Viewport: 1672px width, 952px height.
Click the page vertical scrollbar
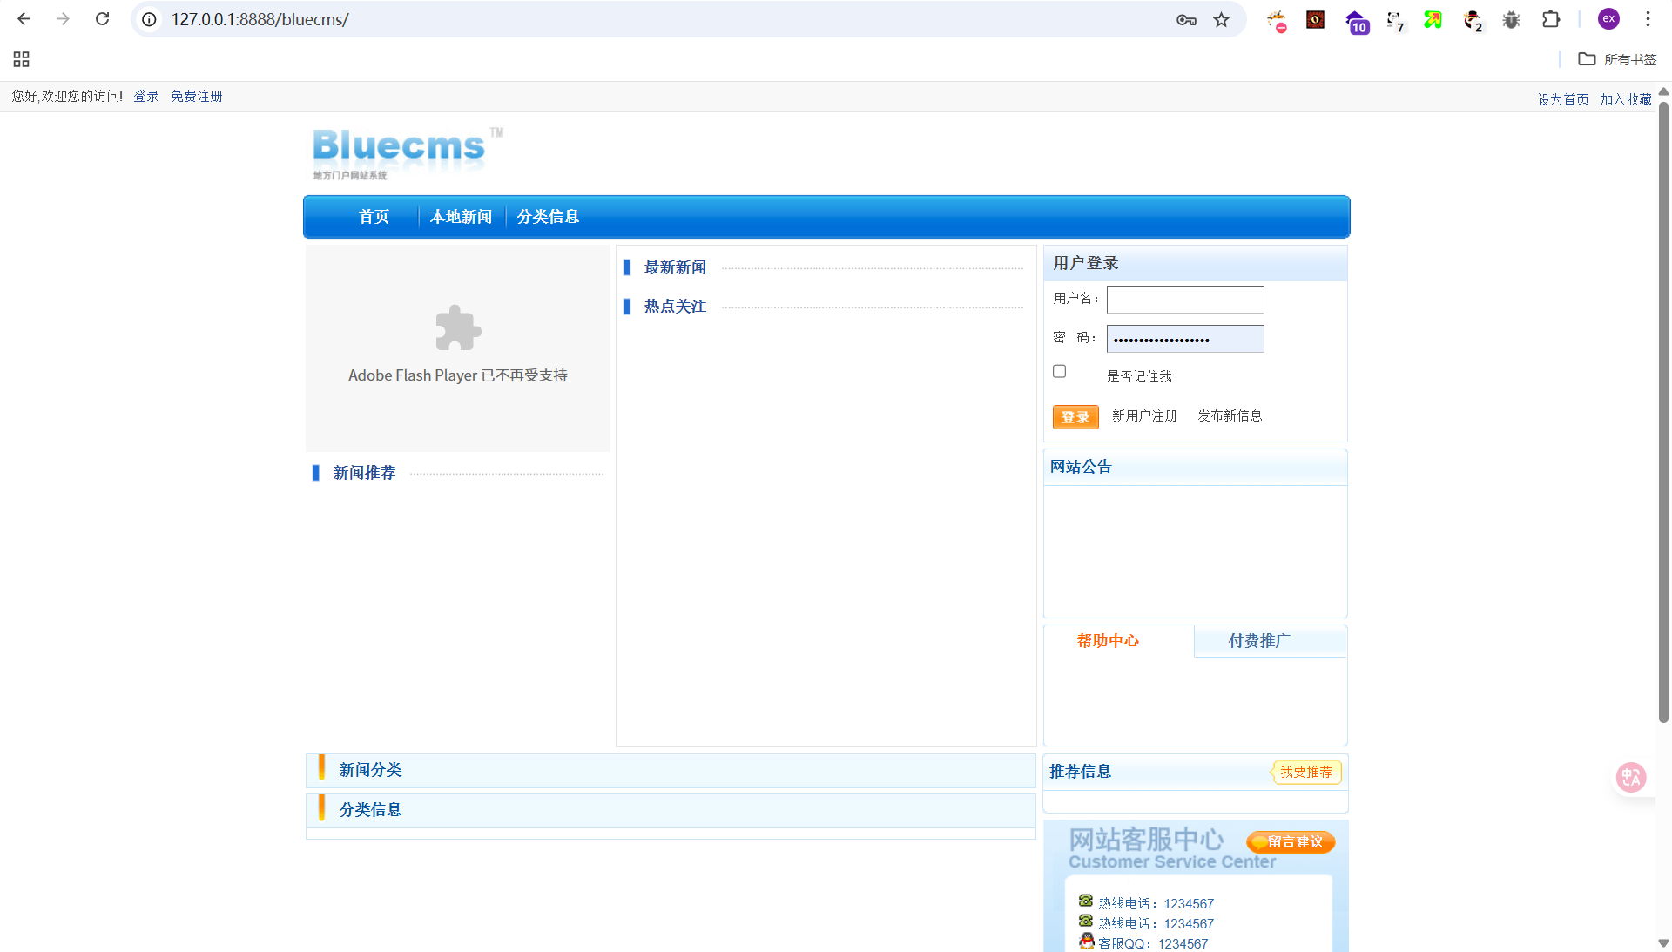tap(1663, 409)
